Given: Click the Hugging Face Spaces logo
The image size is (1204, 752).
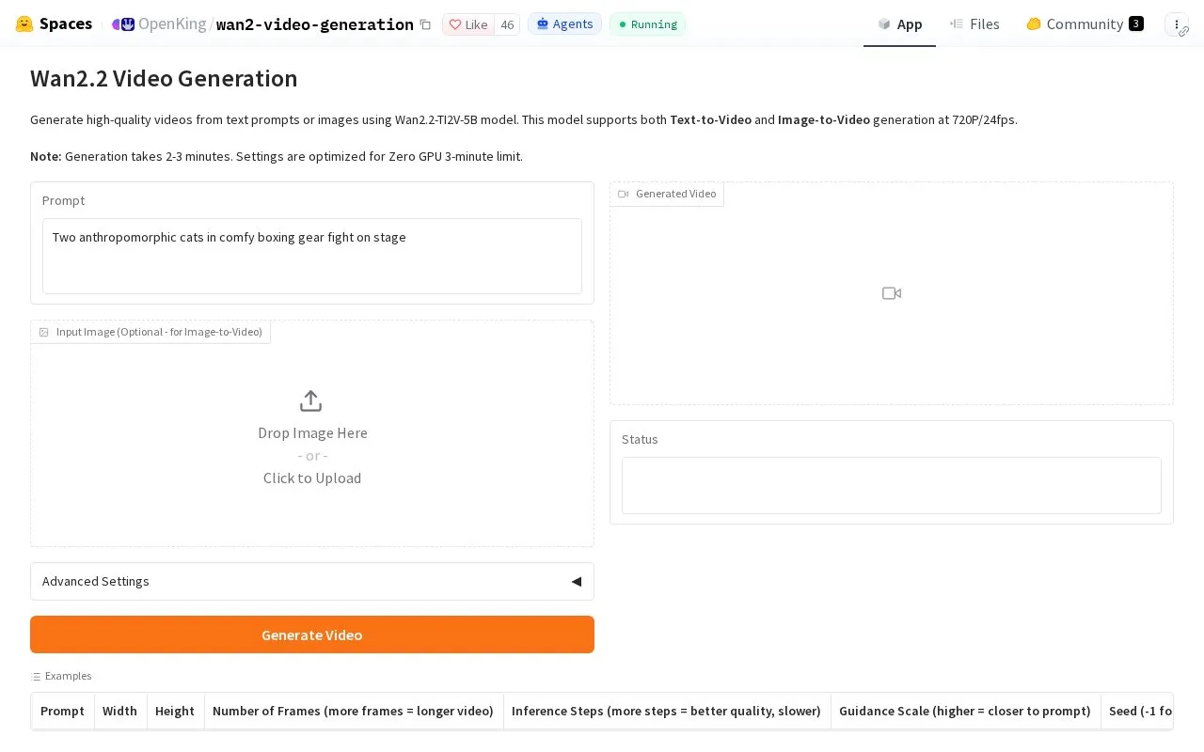Looking at the screenshot, I should pos(24,23).
